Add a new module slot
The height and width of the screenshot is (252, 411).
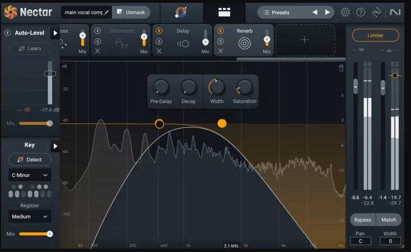(x=305, y=40)
